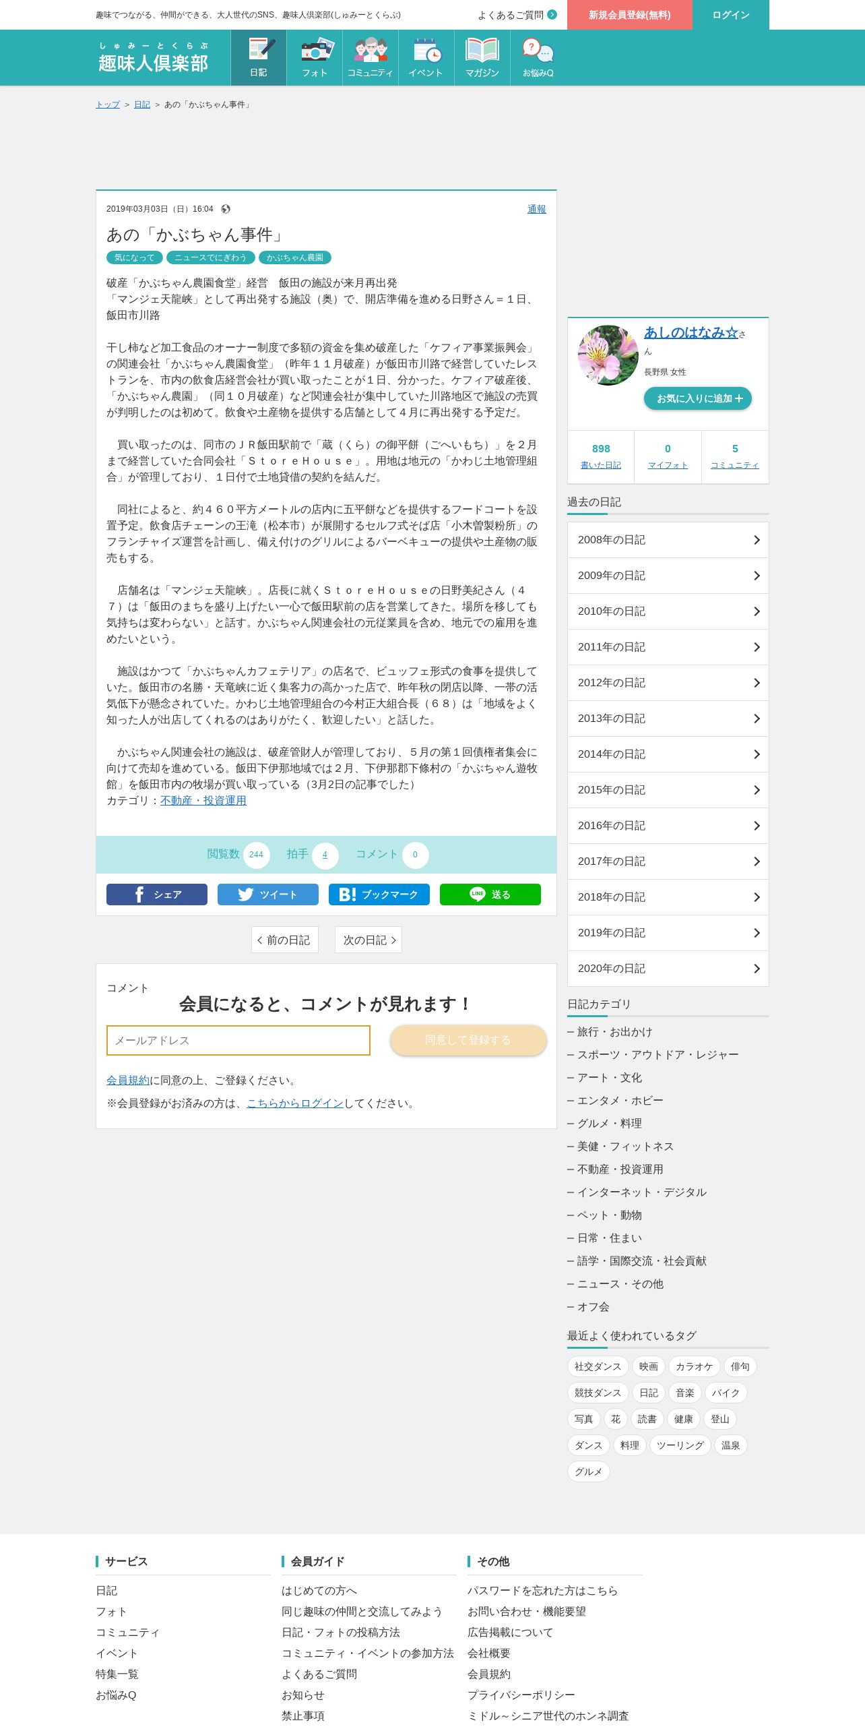This screenshot has height=1731, width=865.
Task: Go to 前の日記
Action: pos(284,940)
